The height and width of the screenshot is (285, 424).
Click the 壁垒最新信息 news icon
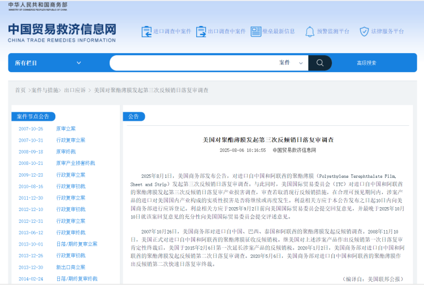coord(256,32)
